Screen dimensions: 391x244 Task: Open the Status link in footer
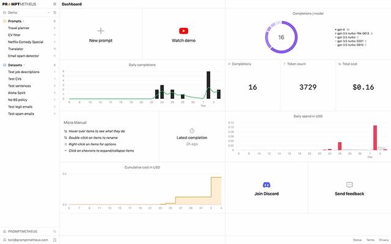pyautogui.click(x=357, y=240)
